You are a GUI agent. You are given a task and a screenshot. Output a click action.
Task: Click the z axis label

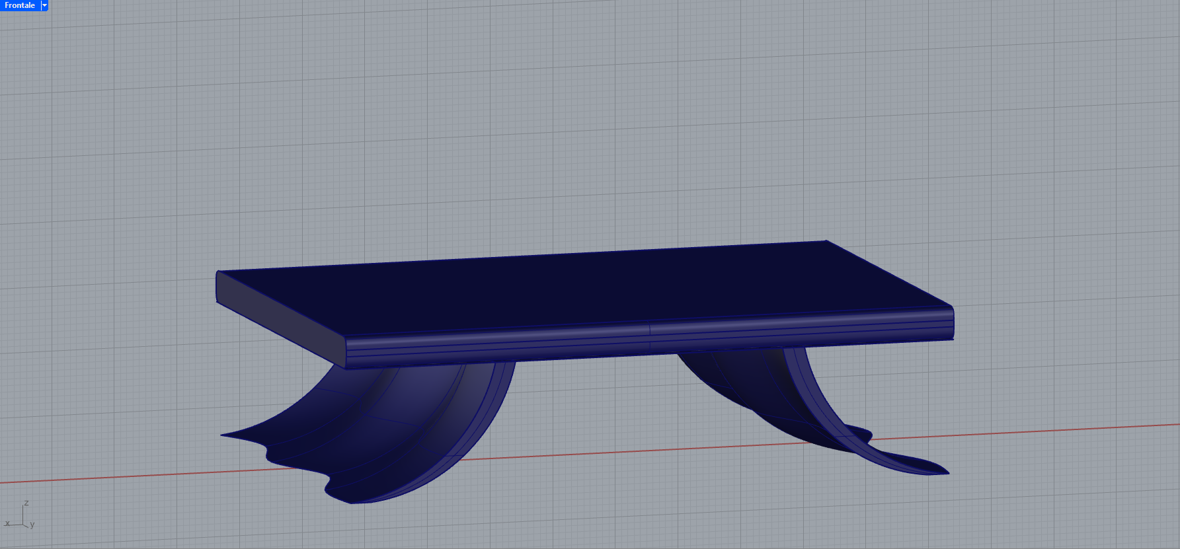[x=26, y=503]
